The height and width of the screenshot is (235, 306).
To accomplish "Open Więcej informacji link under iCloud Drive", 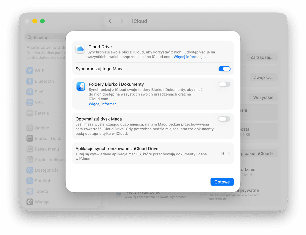I will (x=190, y=57).
